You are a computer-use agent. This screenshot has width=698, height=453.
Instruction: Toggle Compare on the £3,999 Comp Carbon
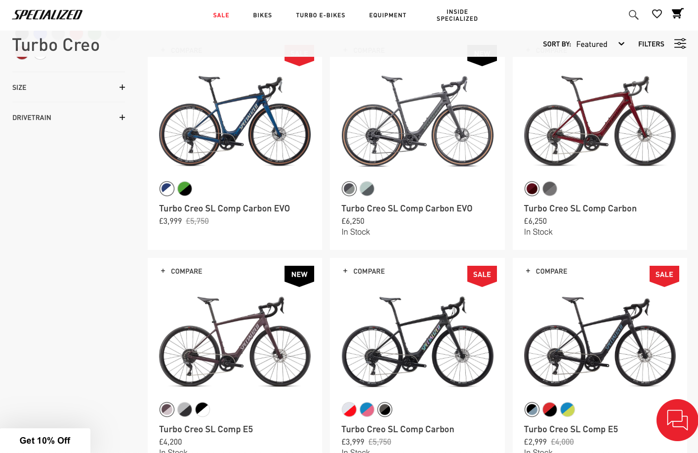tap(364, 271)
